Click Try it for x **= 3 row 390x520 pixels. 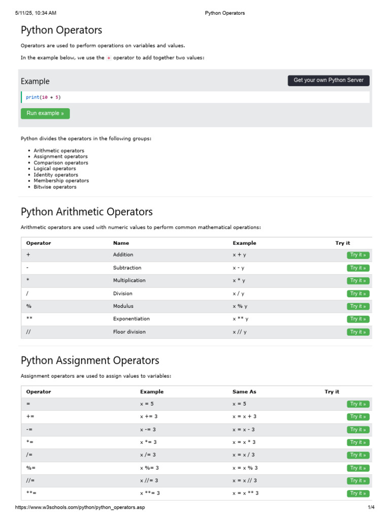pos(358,494)
